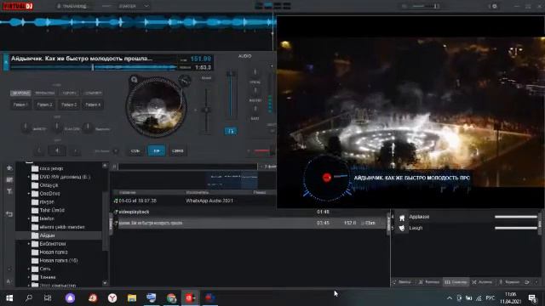This screenshot has width=545, height=306.
Task: Click icon at top-left of jog wheel
Action: click(134, 80)
